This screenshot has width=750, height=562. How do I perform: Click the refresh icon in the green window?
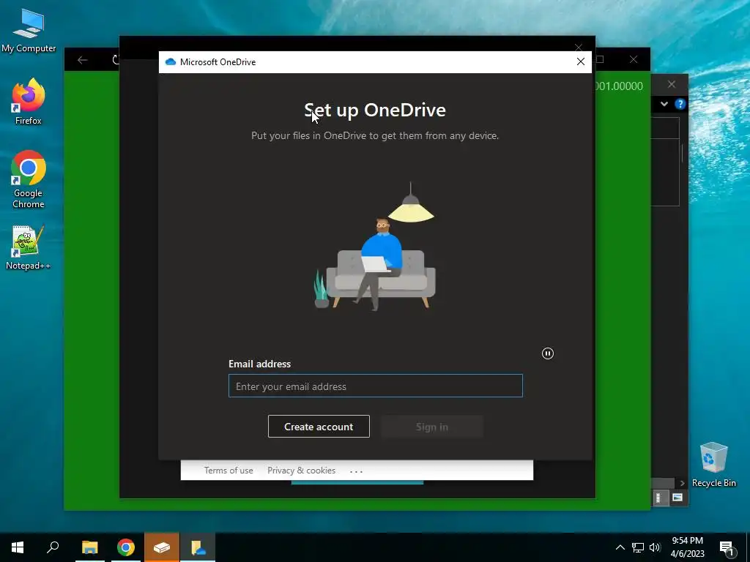[115, 60]
